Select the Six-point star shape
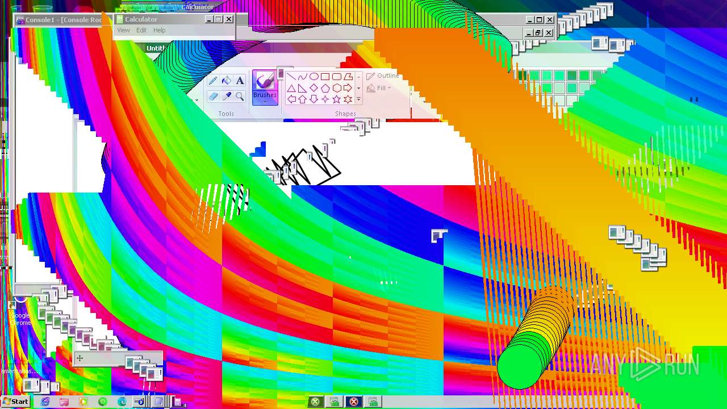The width and height of the screenshot is (727, 409). point(348,99)
